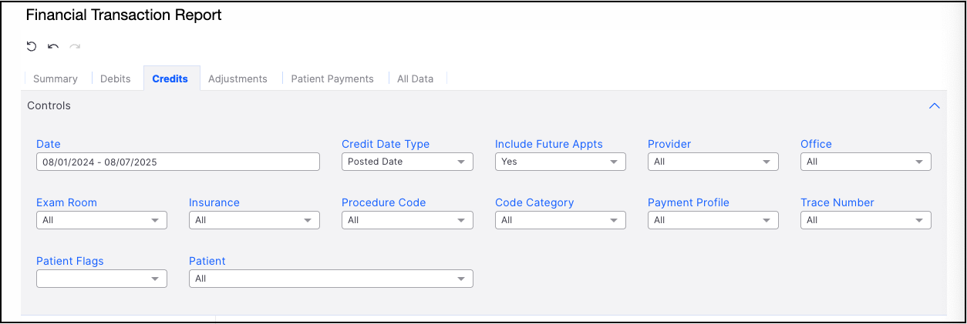Image resolution: width=967 pixels, height=324 pixels.
Task: Click the Trace Number dropdown arrow
Action: [919, 220]
